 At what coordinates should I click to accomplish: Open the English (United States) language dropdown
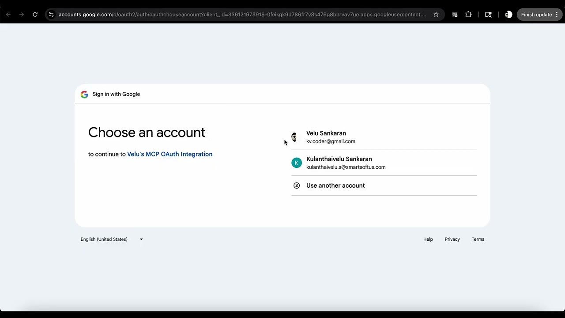[112, 239]
